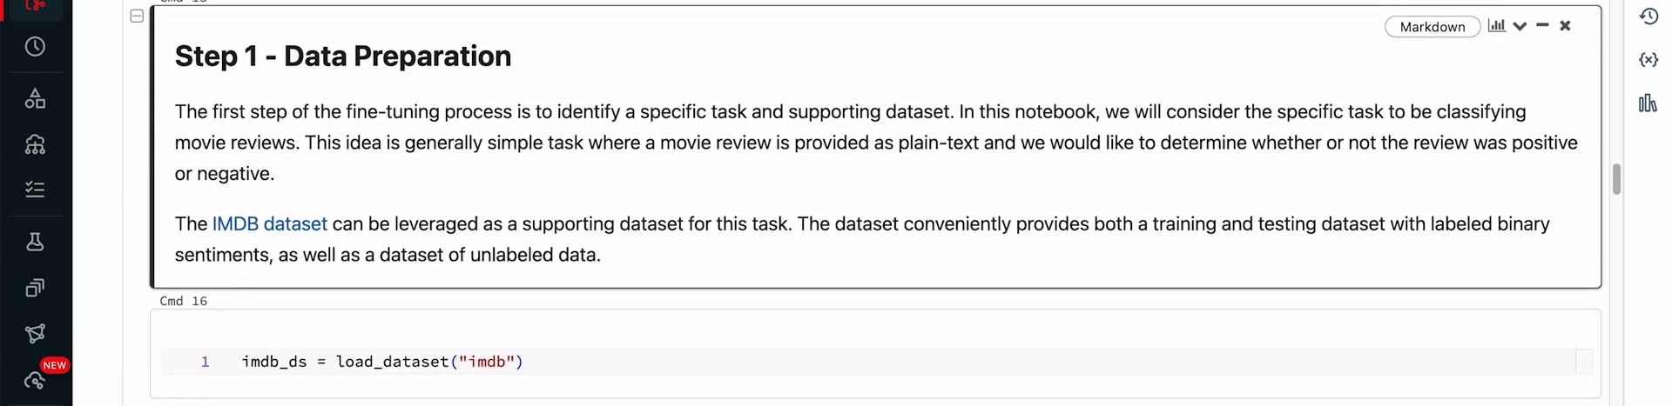1672x406 pixels.
Task: Open the libraries icon in right rail
Action: point(1648,103)
